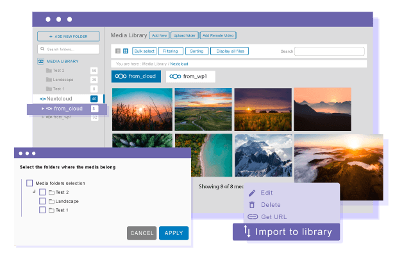Open the MEDIA LIBRARY root in the sidebar
The height and width of the screenshot is (255, 404).
click(62, 62)
